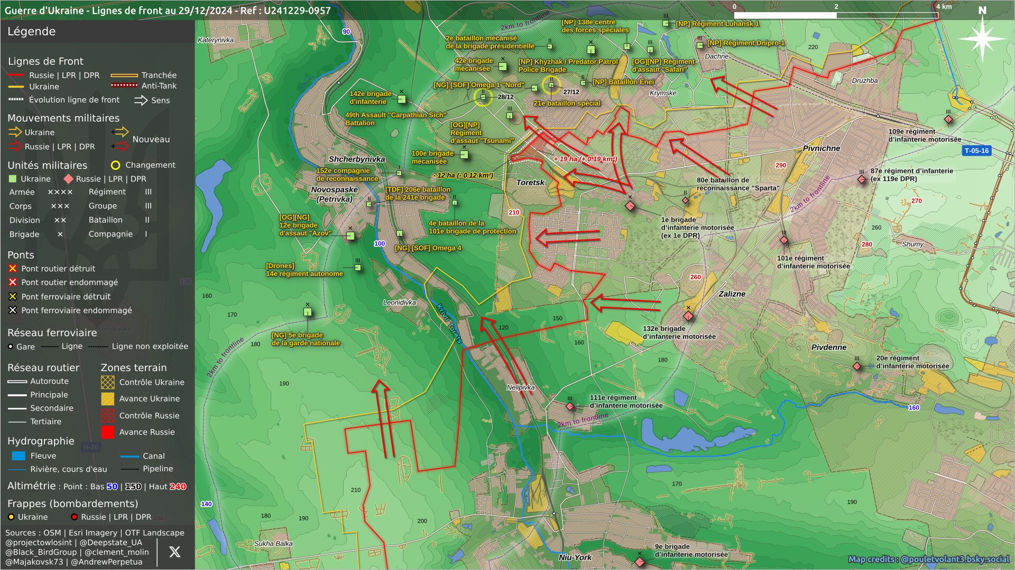Click the T-05-16 road badge
Image resolution: width=1015 pixels, height=570 pixels.
pyautogui.click(x=976, y=151)
